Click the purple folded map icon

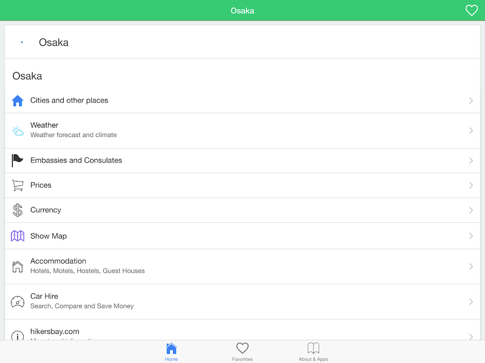[x=18, y=236]
